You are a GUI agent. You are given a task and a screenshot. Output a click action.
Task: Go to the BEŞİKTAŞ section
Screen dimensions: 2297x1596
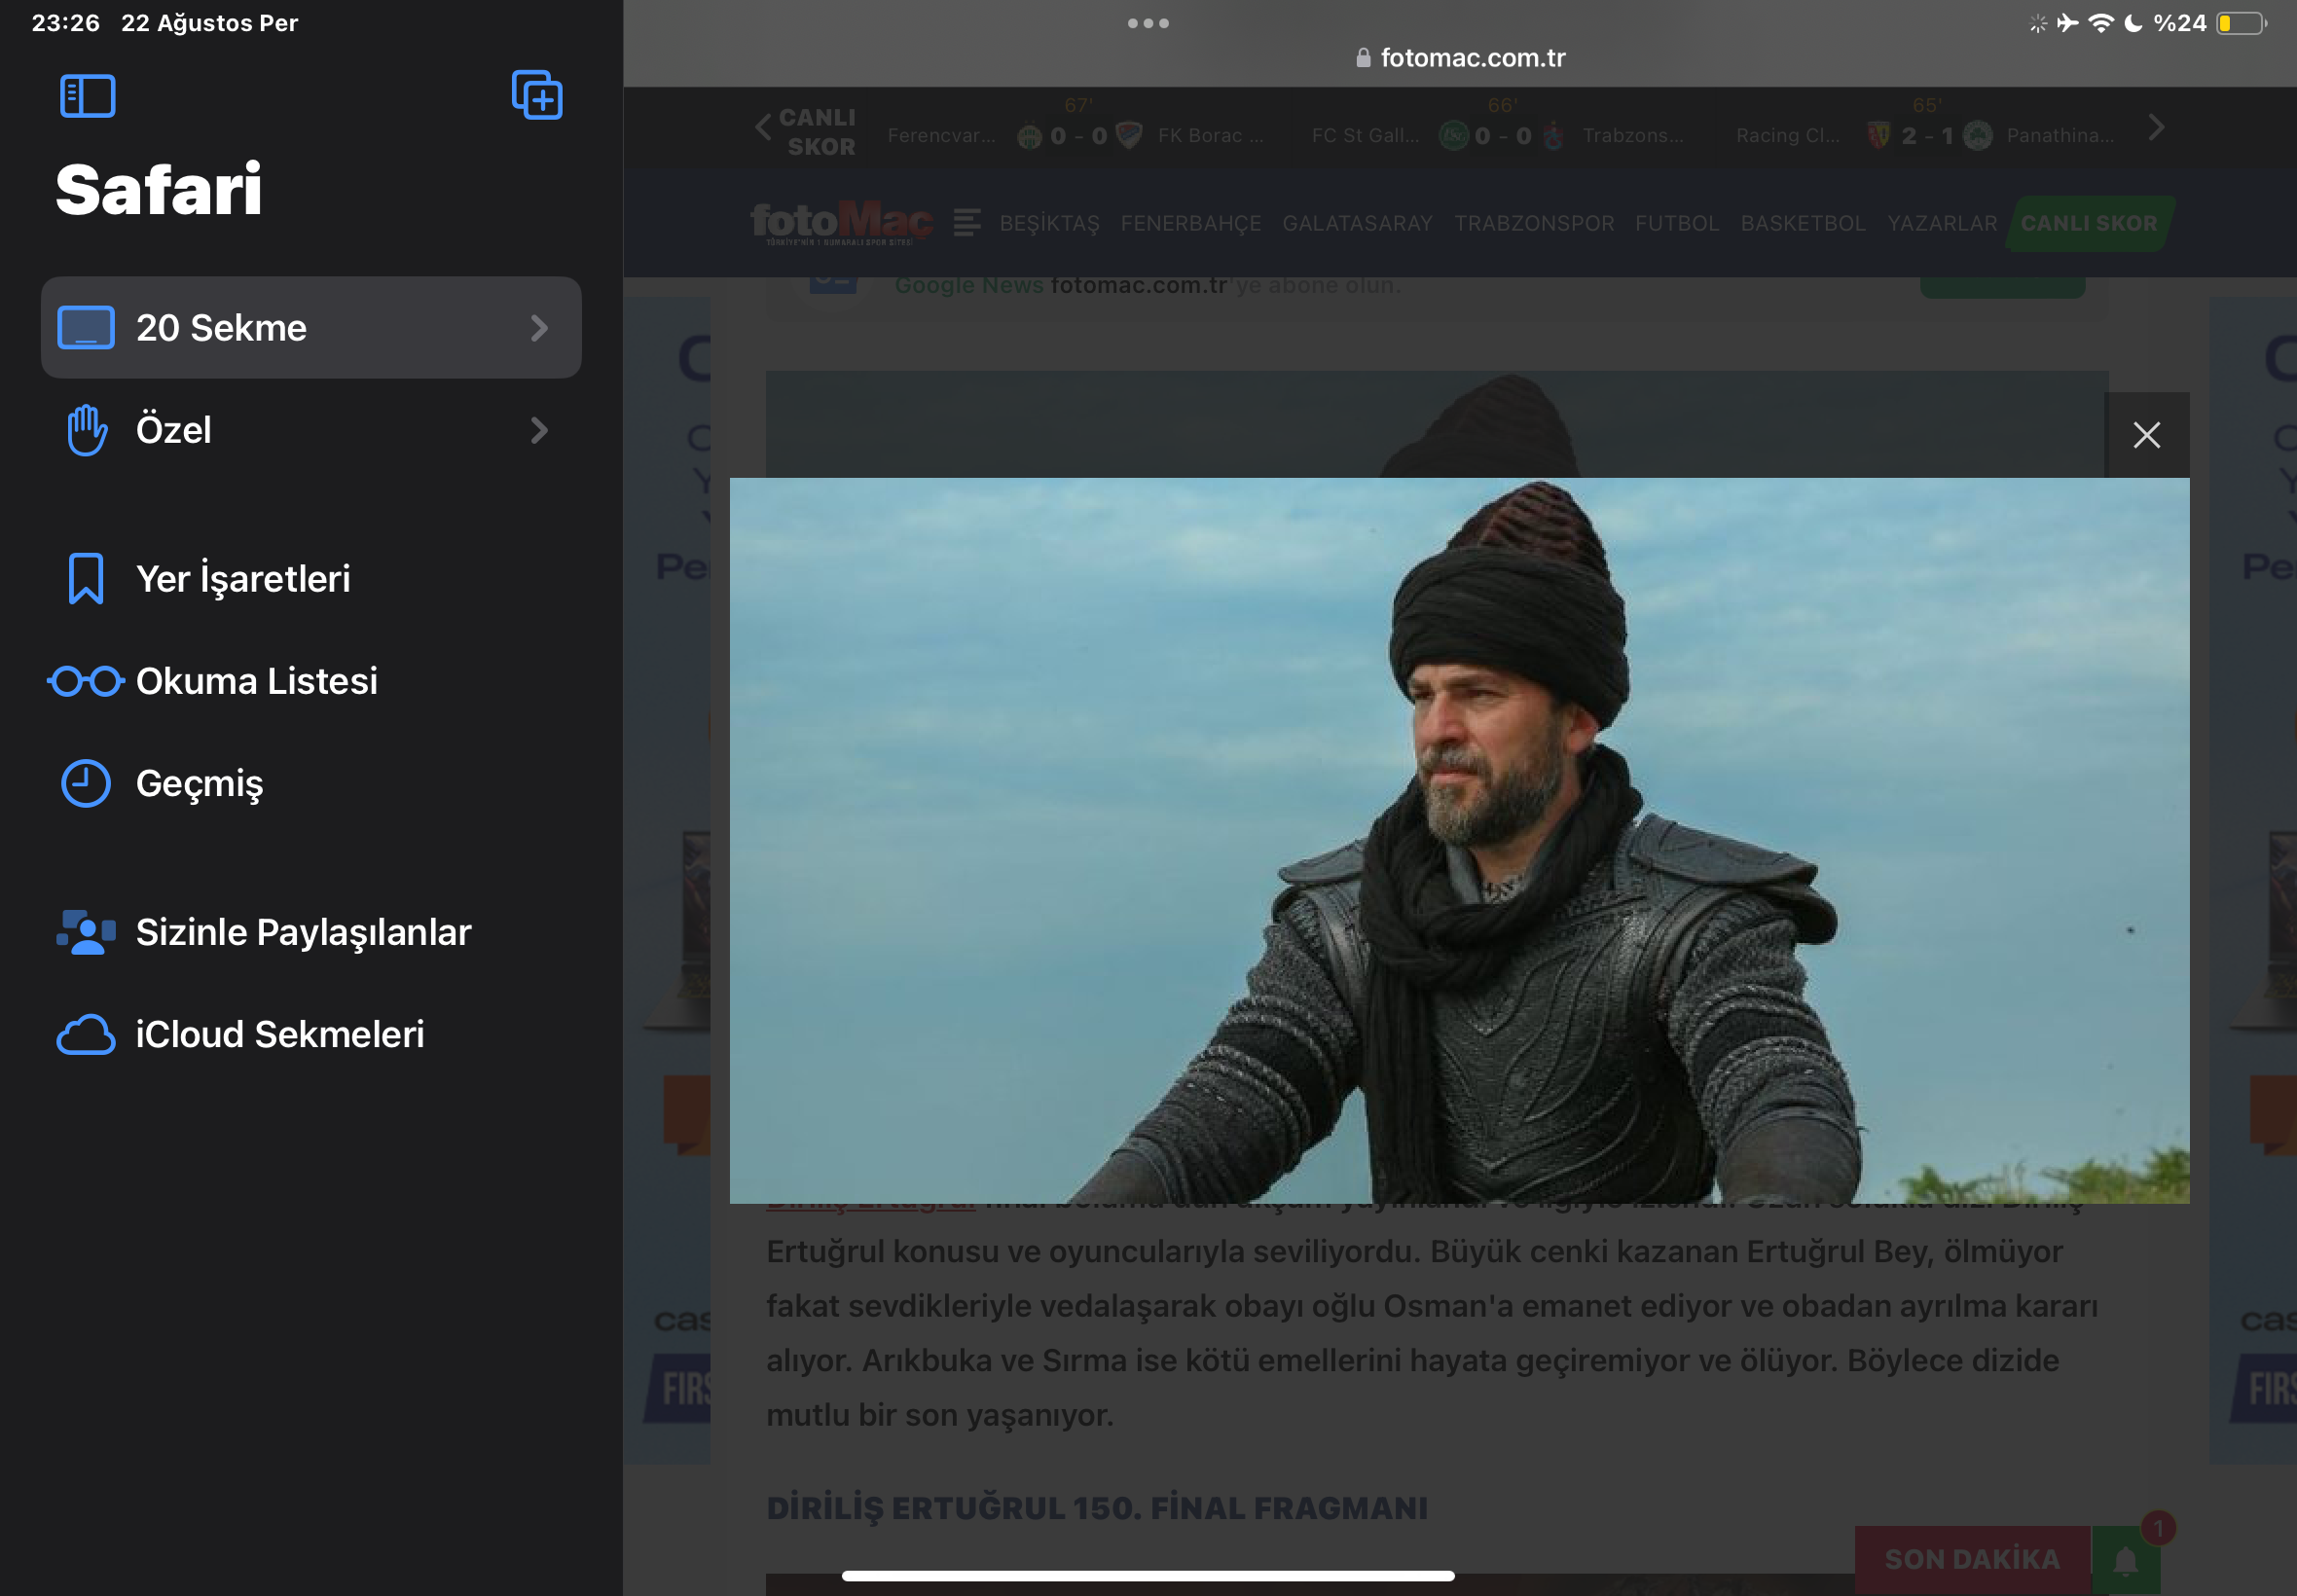(x=1049, y=223)
